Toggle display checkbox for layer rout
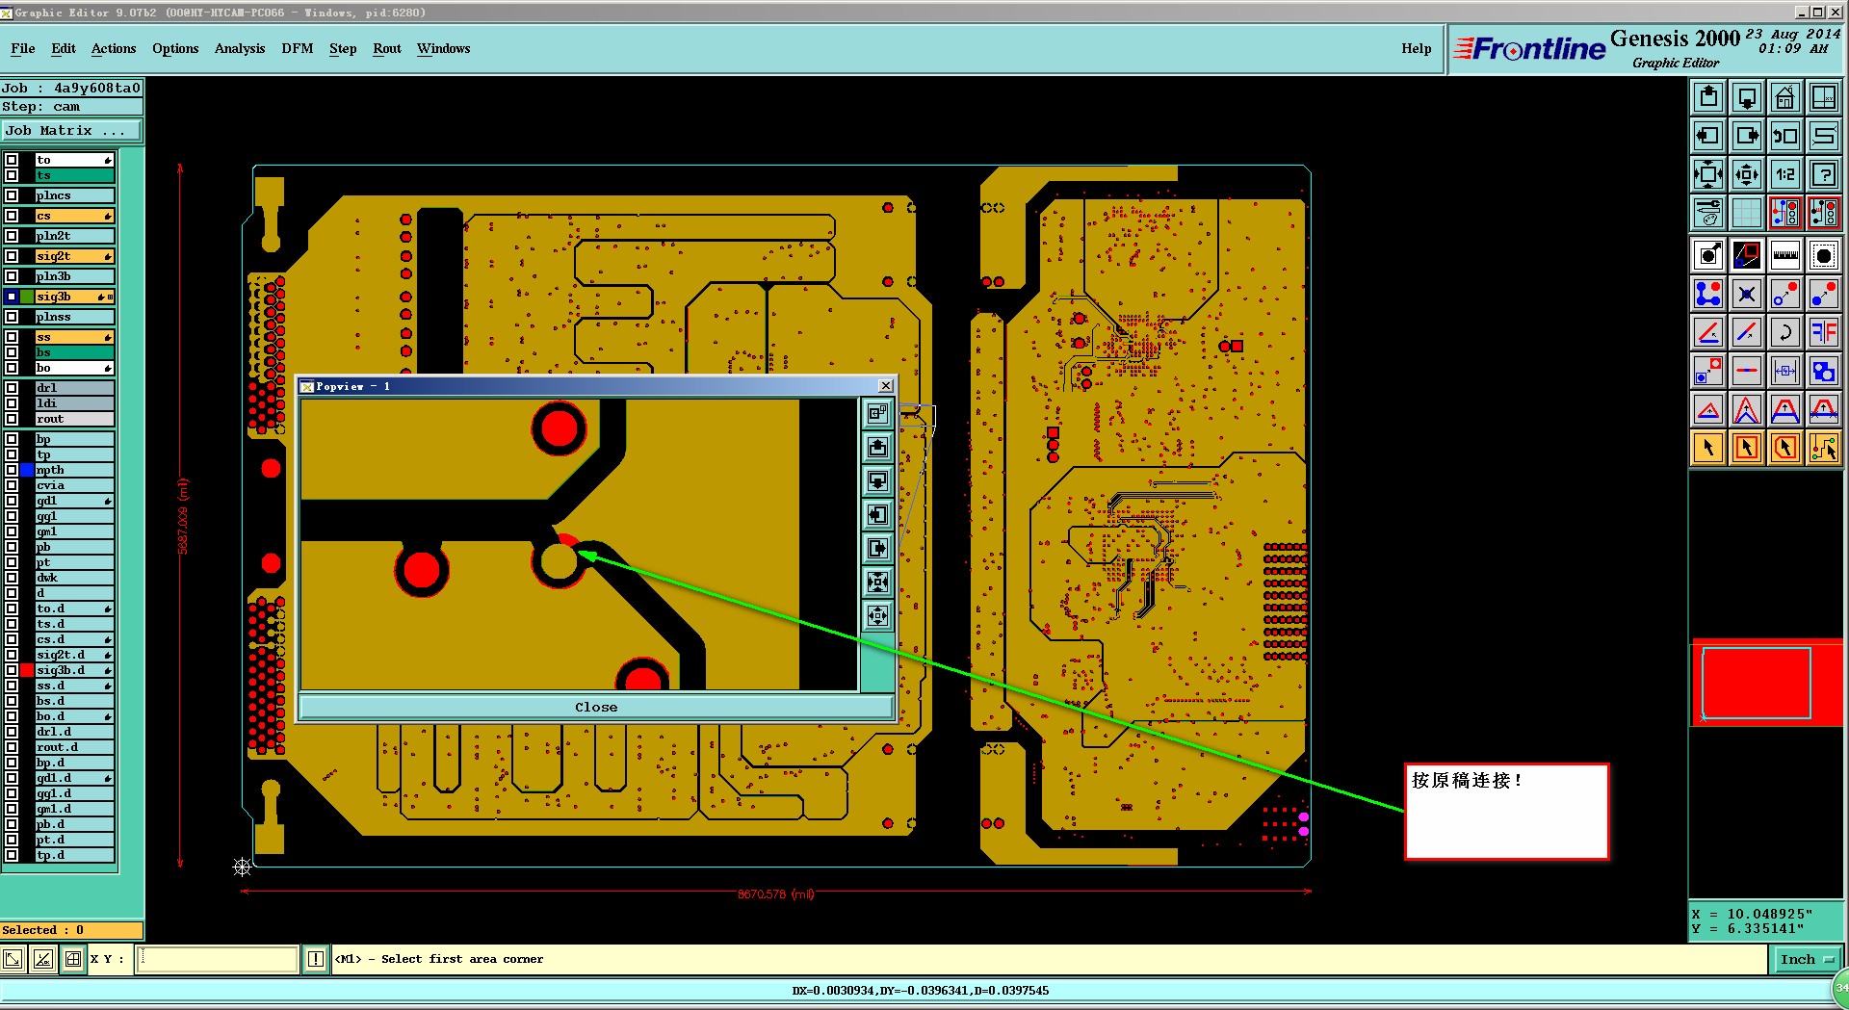This screenshot has height=1010, width=1849. [12, 419]
